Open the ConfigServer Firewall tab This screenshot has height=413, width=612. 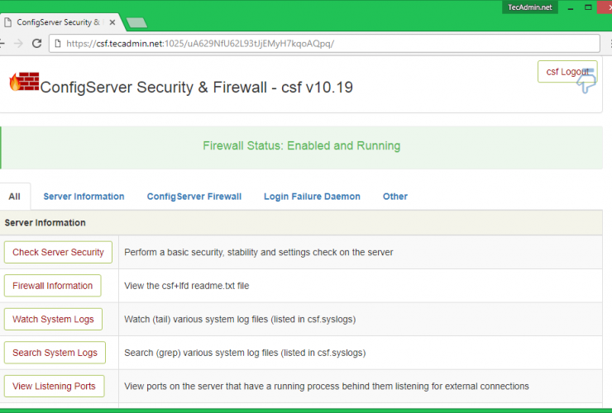pos(194,197)
